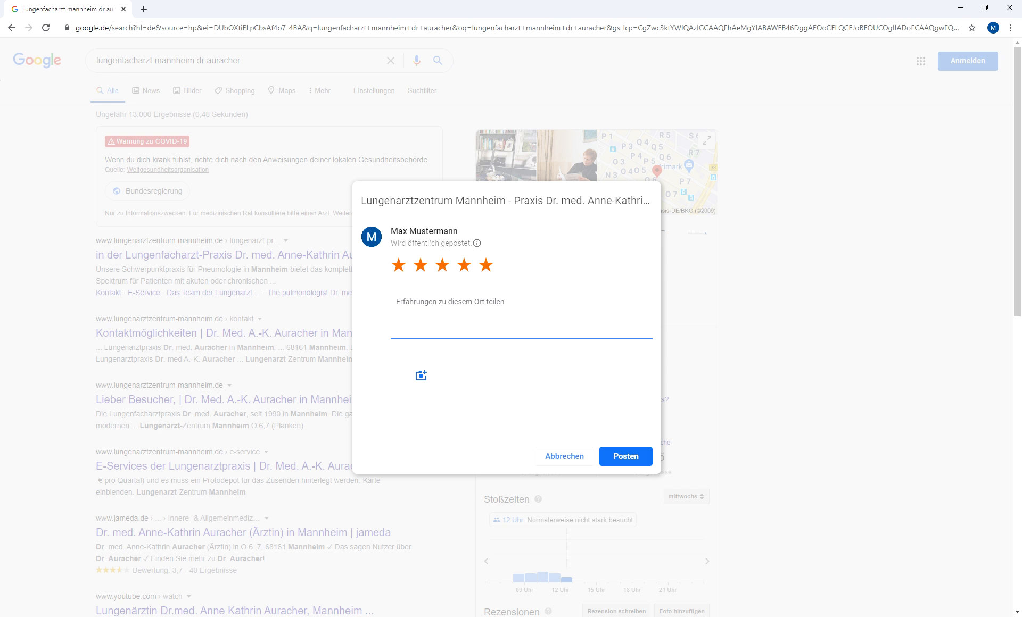Click the first rating star
This screenshot has width=1022, height=617.
[399, 264]
